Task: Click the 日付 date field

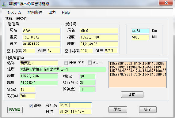Action: (x=75, y=112)
